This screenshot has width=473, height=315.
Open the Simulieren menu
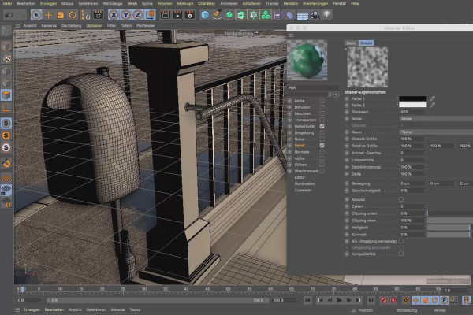[251, 3]
